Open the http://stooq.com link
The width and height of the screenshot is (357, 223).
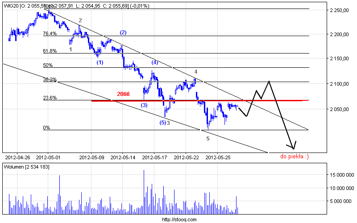click(179, 219)
